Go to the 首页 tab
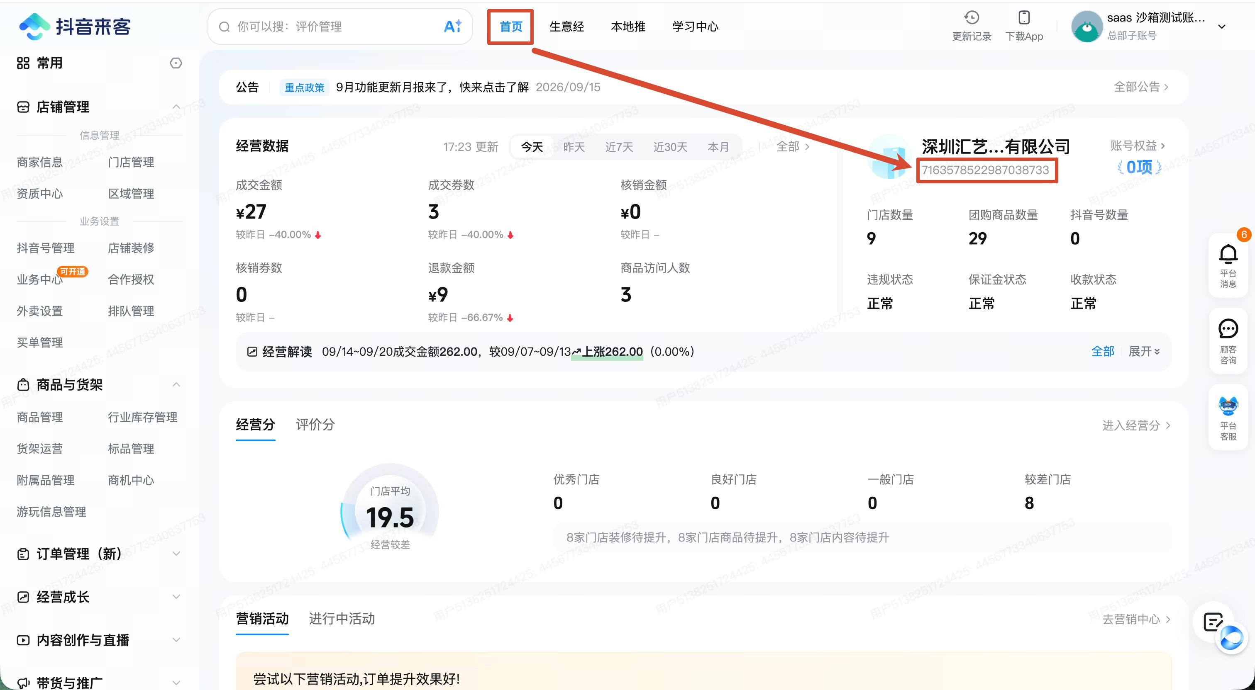 [x=510, y=26]
